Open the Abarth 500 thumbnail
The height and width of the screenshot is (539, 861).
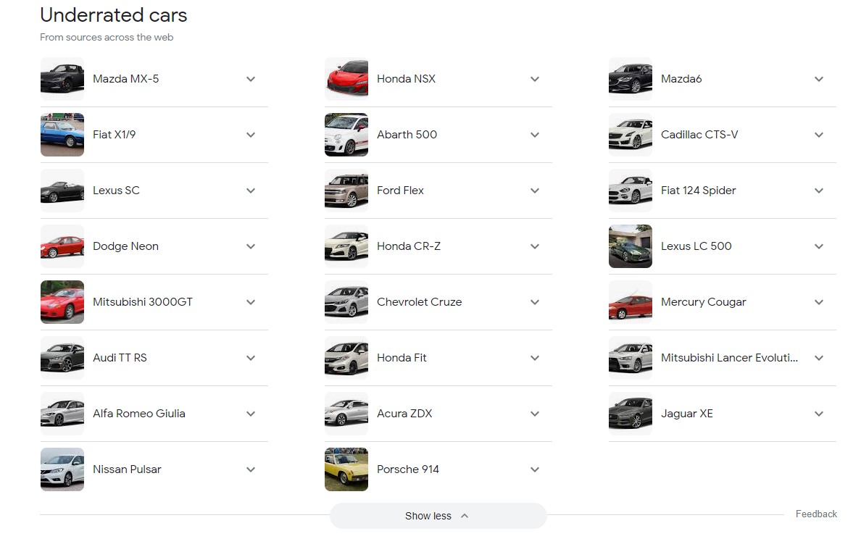click(346, 135)
